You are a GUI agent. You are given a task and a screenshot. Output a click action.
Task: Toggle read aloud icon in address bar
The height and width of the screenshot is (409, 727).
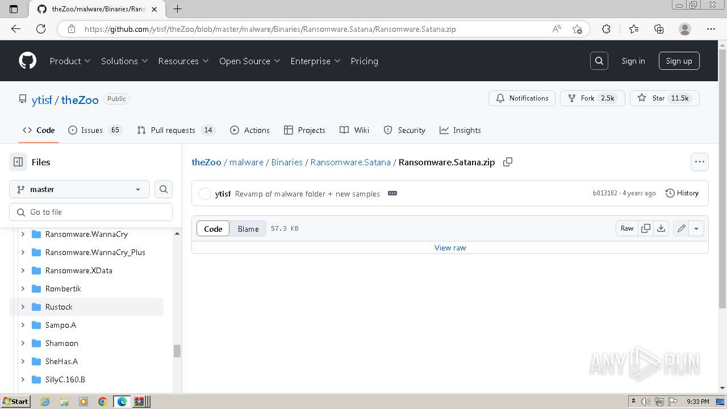[x=557, y=29]
